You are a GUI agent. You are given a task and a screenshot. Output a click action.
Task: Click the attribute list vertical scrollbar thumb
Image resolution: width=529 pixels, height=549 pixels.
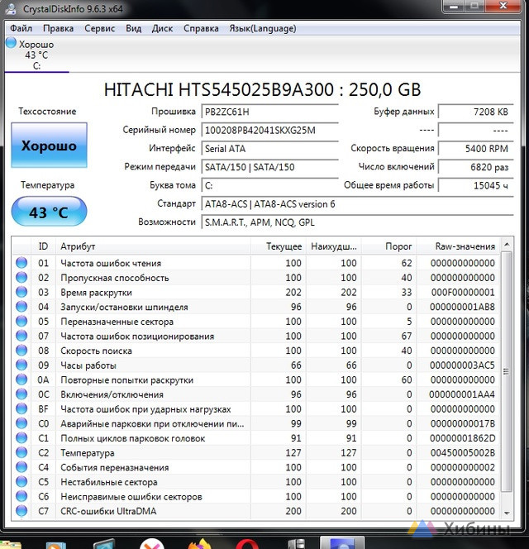507,371
